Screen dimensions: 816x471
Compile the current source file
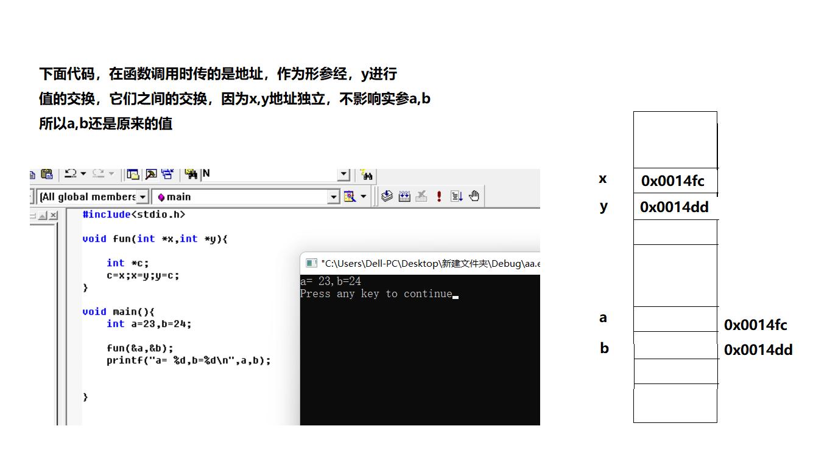point(387,196)
